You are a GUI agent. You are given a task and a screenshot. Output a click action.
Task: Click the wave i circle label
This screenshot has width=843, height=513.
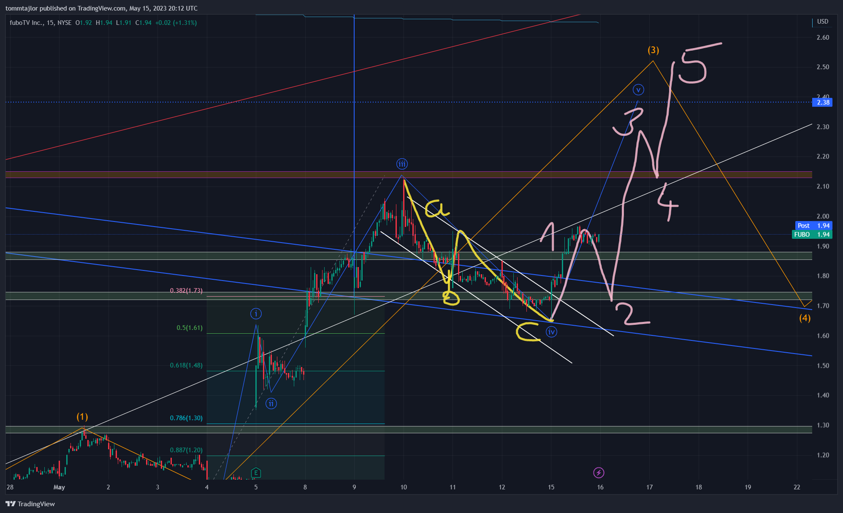click(256, 314)
